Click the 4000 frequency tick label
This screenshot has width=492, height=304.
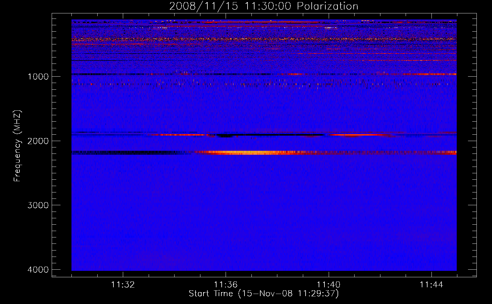(38, 270)
